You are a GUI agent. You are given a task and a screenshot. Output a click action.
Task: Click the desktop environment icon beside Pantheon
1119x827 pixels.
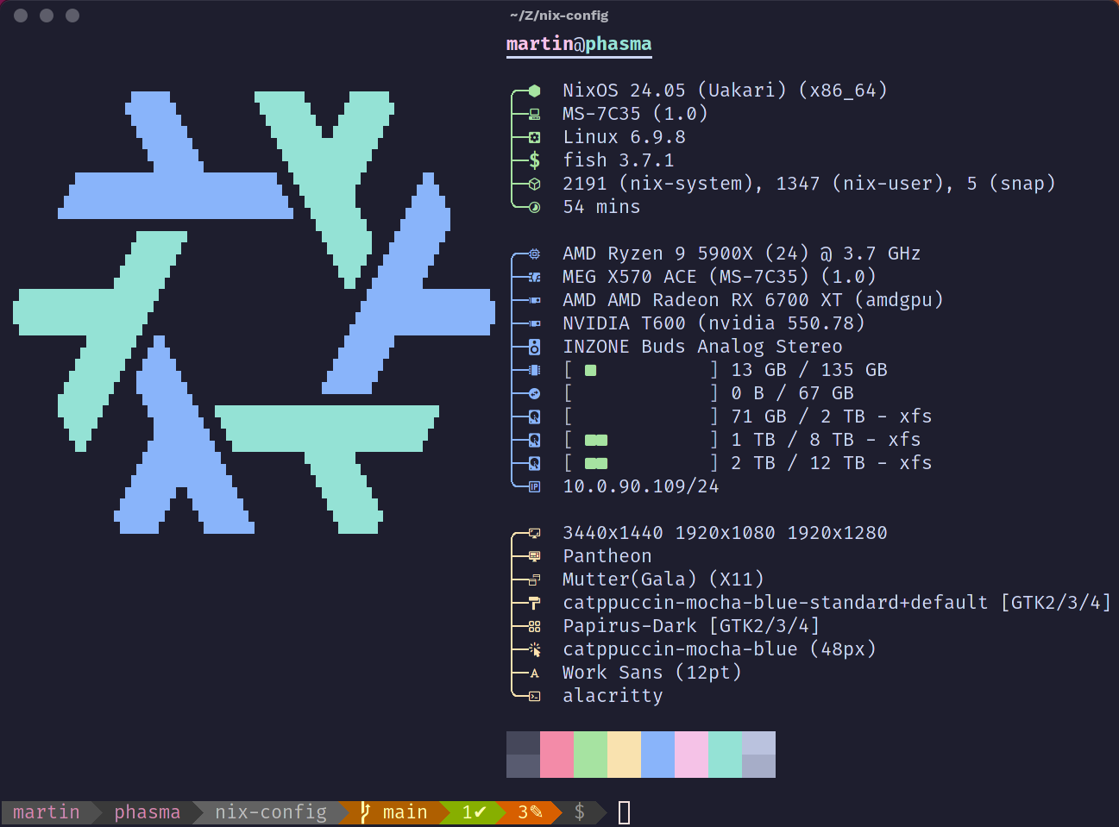(534, 556)
